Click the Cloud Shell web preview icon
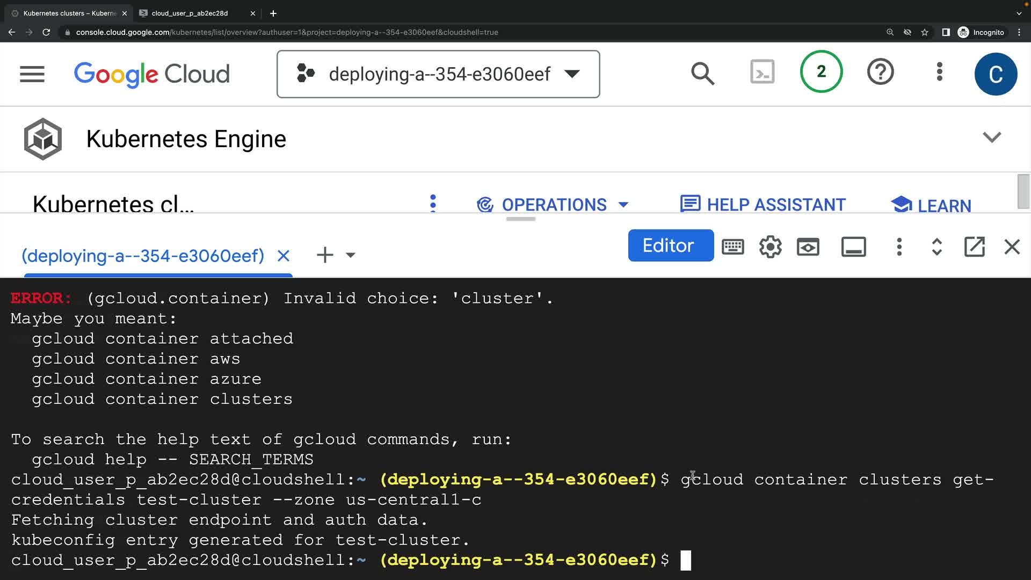The image size is (1031, 580). (x=808, y=247)
